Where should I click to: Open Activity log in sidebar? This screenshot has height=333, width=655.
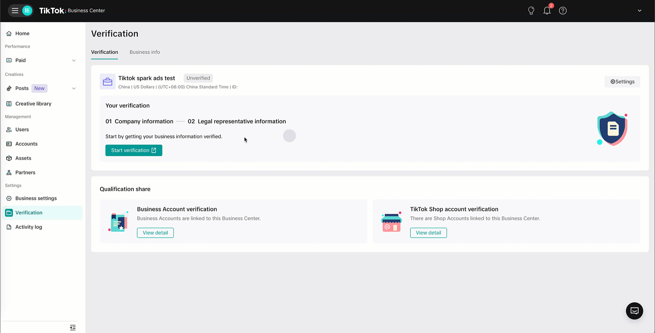tap(28, 227)
